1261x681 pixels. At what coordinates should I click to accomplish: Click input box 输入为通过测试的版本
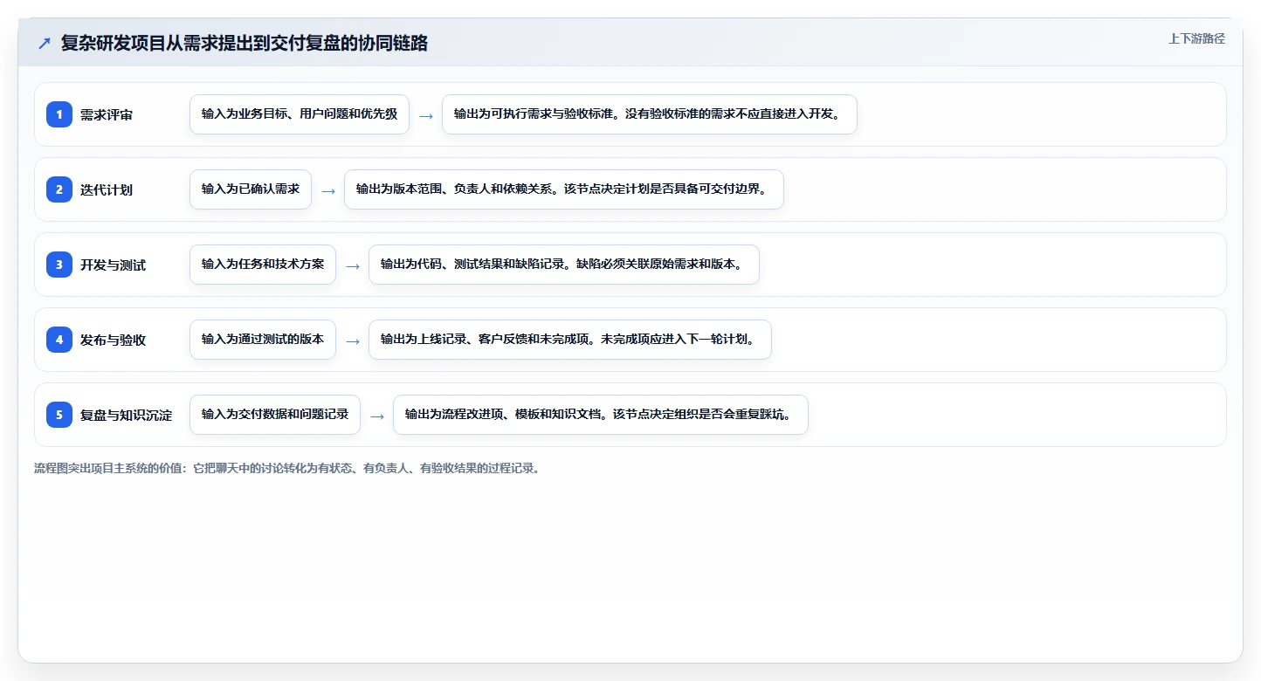263,340
